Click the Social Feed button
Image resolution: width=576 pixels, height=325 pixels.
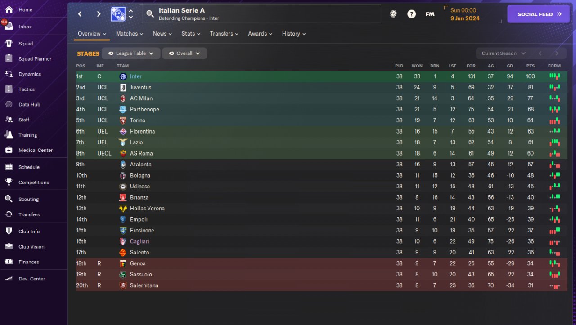[539, 14]
